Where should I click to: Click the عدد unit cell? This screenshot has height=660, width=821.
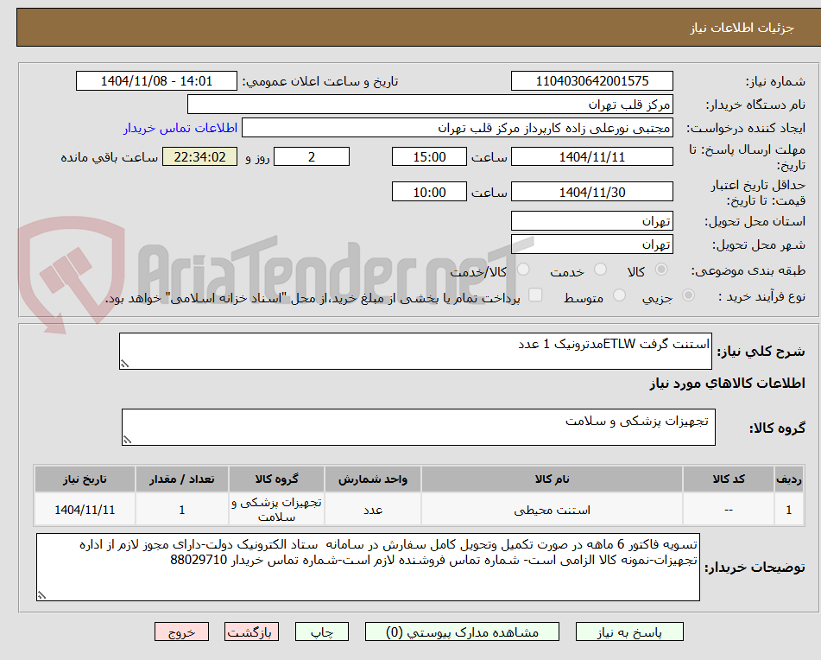pos(373,510)
